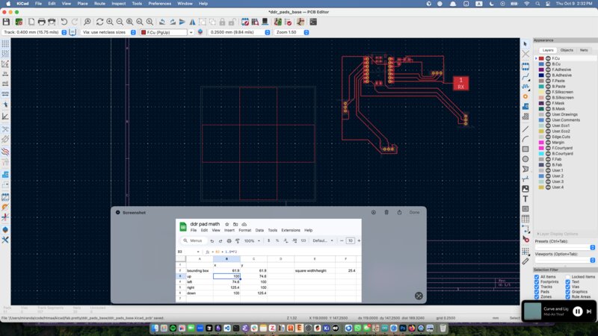Screen dimensions: 598x336
Task: Choose the Measure ruler tool
Action: coord(526,261)
